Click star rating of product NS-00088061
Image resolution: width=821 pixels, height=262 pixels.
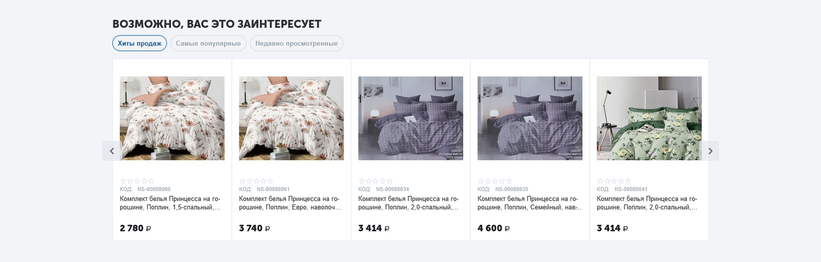256,181
